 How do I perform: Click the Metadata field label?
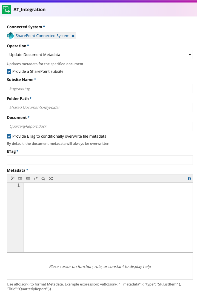[16, 170]
